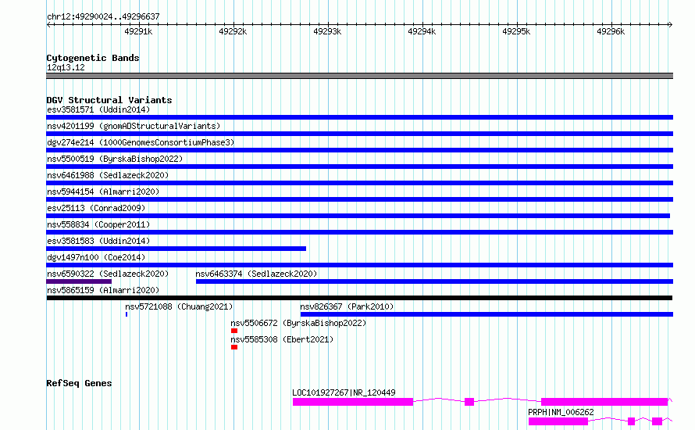Click the blue nsv4201199 variant bar
Viewport: 695px width, 430px height.
[x=359, y=134]
